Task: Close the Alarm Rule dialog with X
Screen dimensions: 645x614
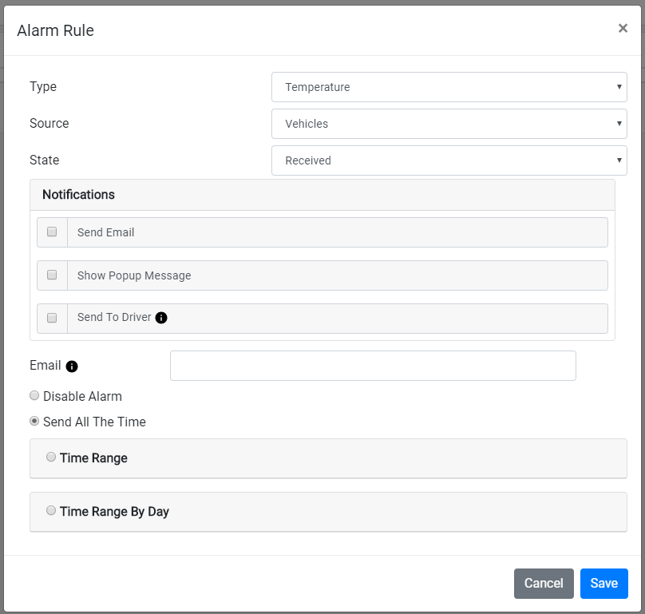Action: click(x=623, y=28)
